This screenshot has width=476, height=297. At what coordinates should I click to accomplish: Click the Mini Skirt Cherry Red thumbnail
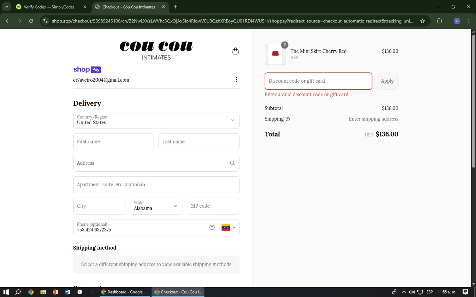pyautogui.click(x=275, y=54)
